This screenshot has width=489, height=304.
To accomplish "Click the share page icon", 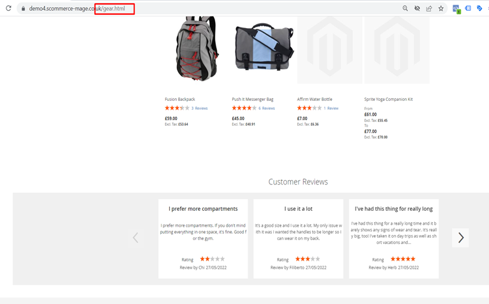I will 429,8.
